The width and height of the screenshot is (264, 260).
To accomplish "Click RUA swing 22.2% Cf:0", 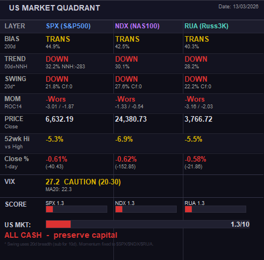I will click(198, 87).
